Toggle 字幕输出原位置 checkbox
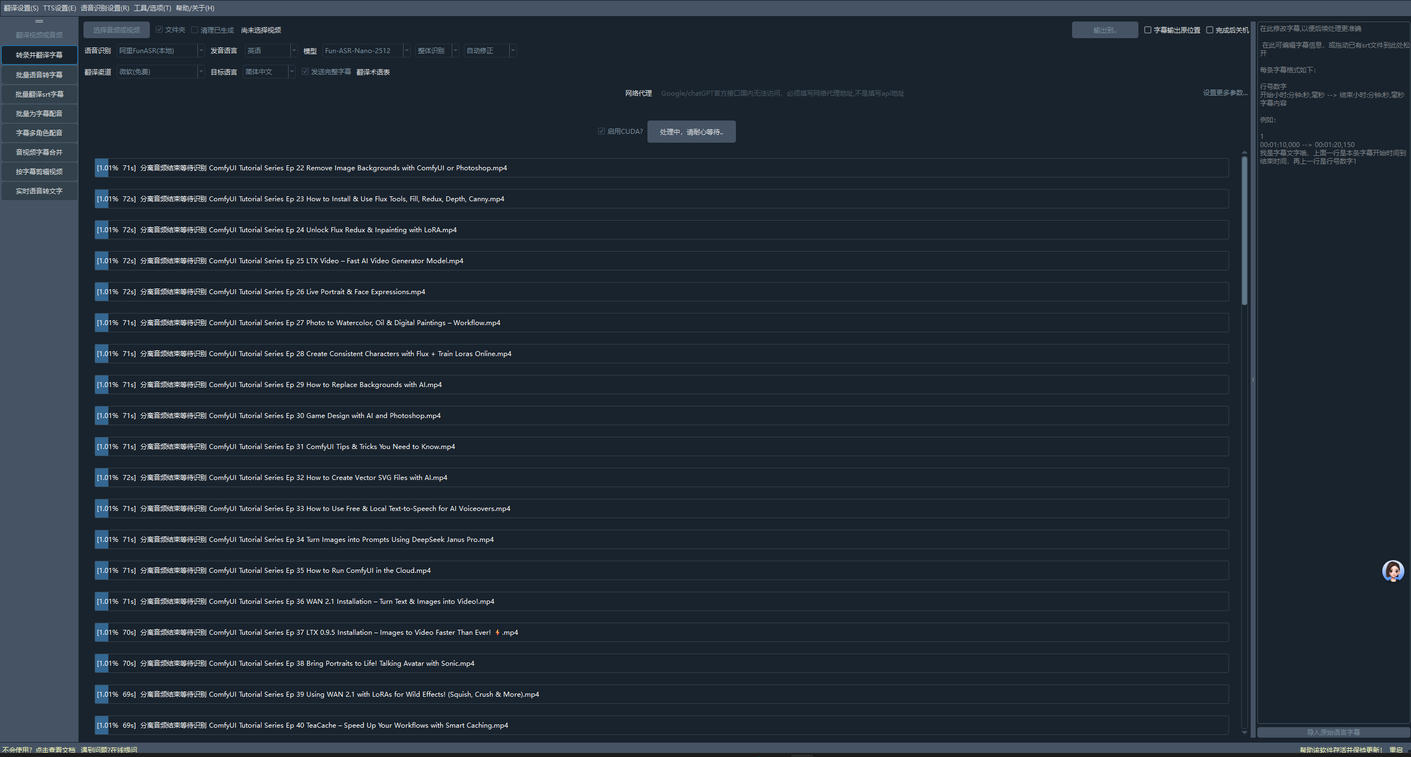 [x=1148, y=30]
